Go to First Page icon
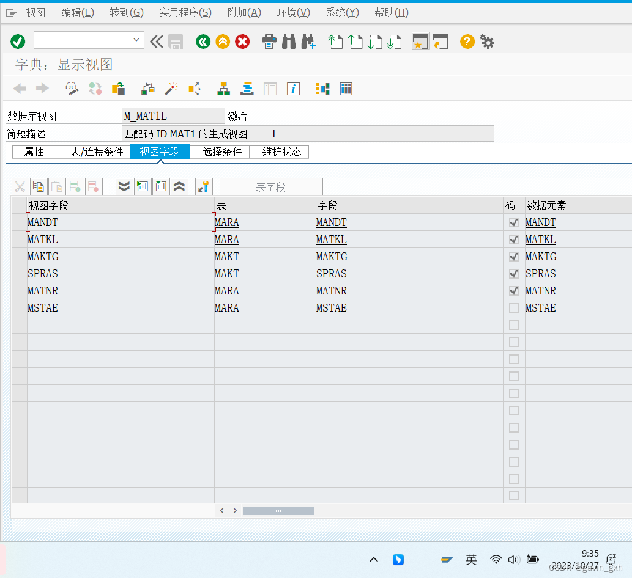Viewport: 632px width, 578px height. click(335, 42)
